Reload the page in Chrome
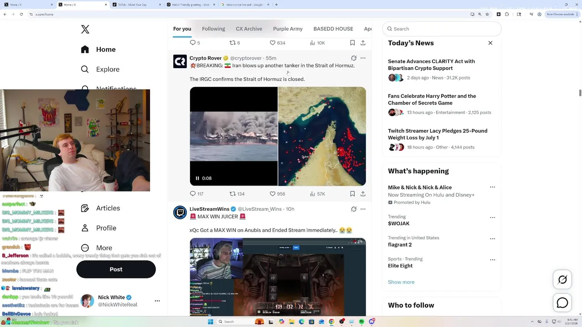 click(x=21, y=14)
